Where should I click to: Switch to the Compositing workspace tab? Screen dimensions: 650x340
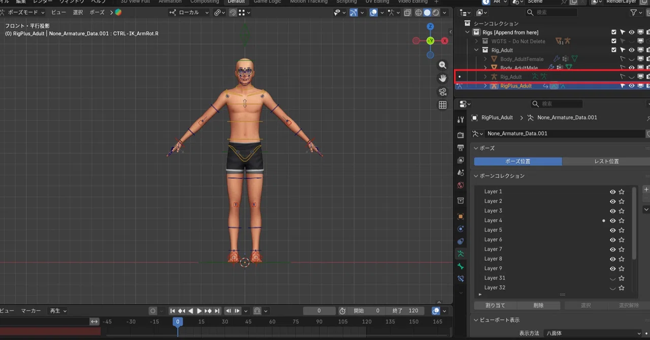[x=205, y=2]
